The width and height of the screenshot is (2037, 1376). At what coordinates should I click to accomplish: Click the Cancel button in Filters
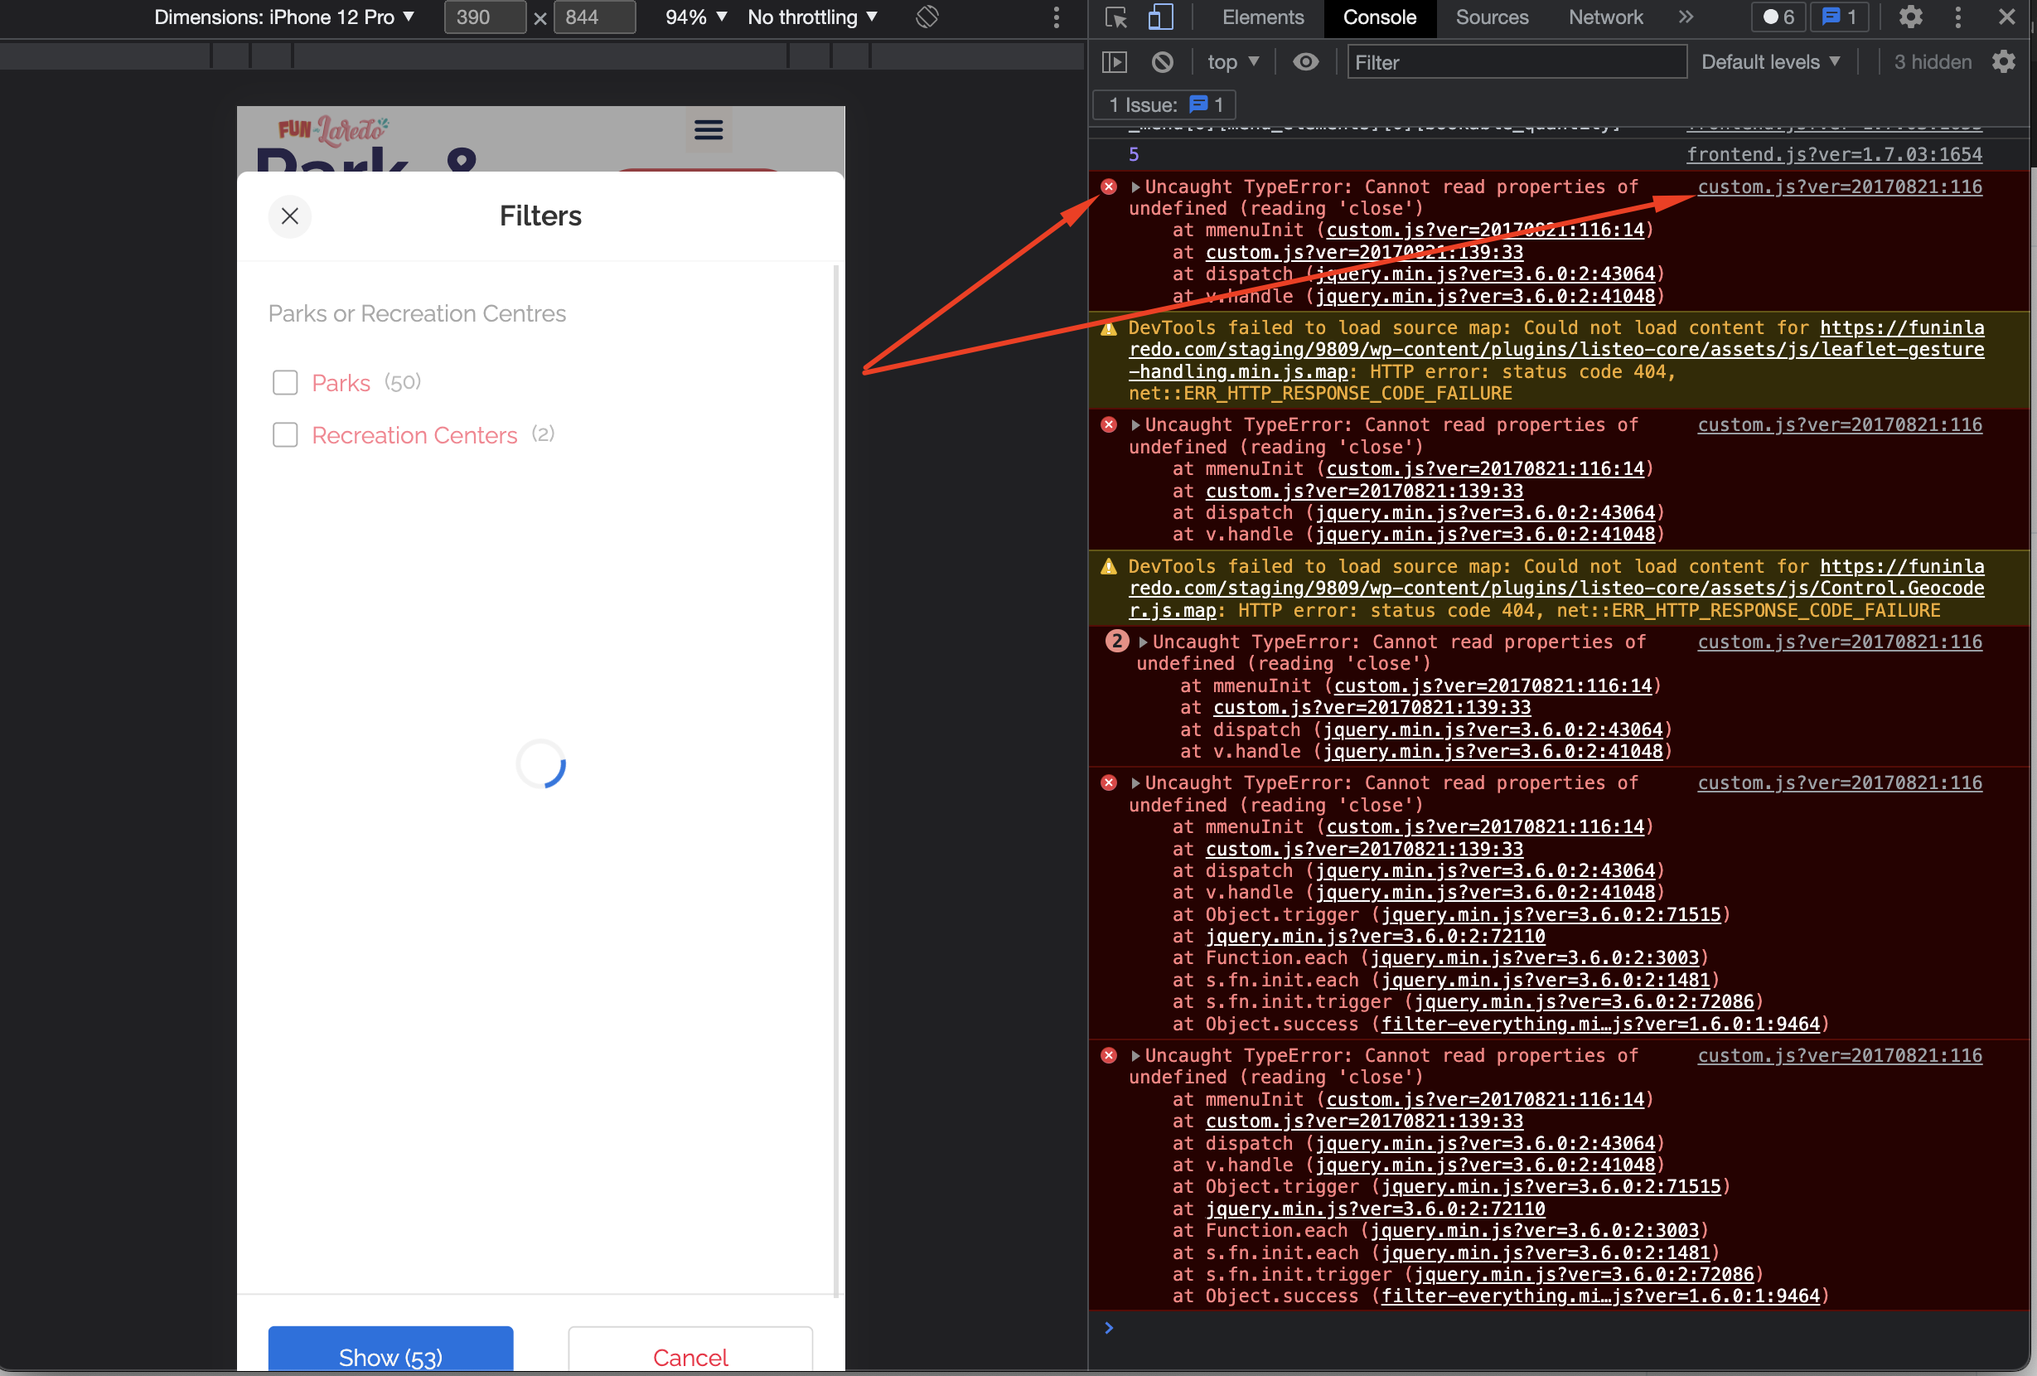(x=690, y=1349)
